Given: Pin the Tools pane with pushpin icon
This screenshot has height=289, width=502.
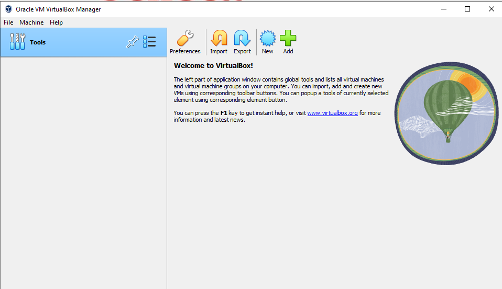Looking at the screenshot, I should [x=132, y=42].
